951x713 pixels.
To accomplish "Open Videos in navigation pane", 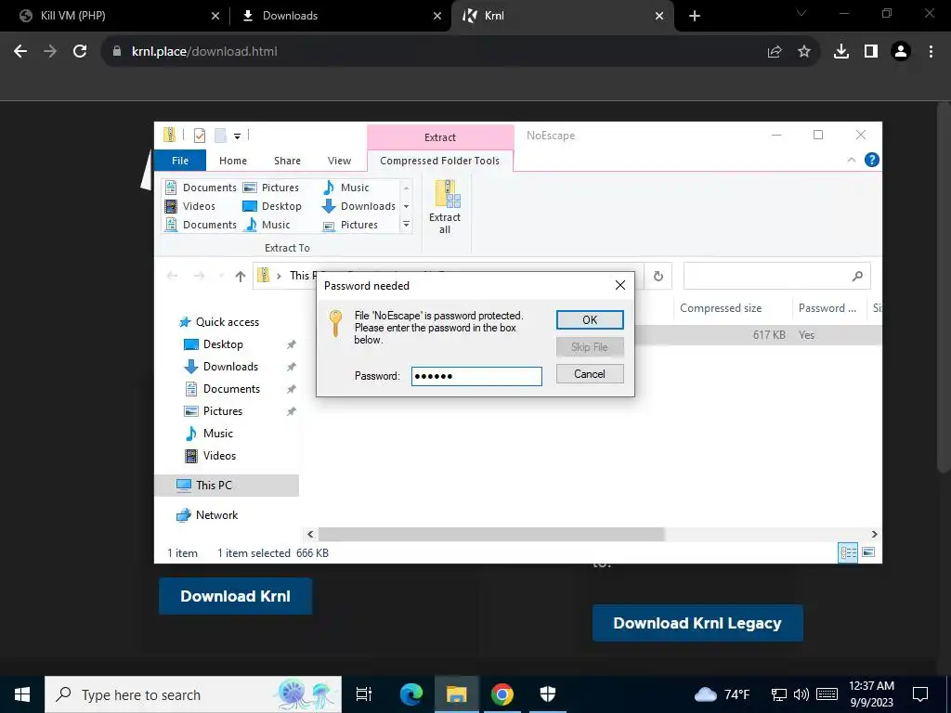I will point(209,456).
